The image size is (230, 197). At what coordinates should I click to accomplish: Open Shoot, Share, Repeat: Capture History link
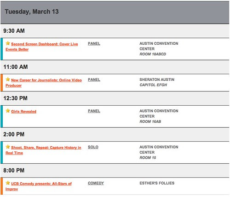[43, 150]
